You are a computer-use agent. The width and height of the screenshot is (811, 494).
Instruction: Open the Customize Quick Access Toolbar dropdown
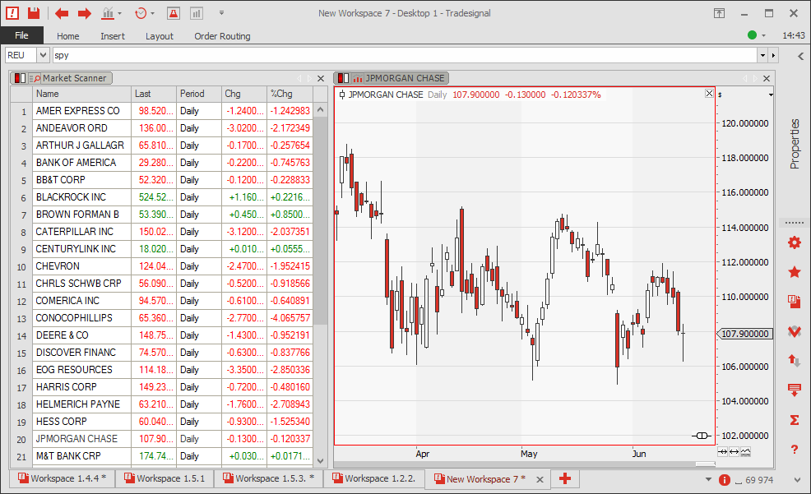(x=221, y=13)
